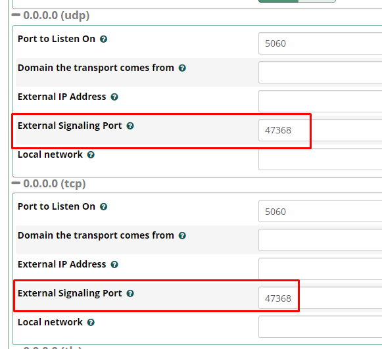
Task: Click the toggle button above the udp section
Action: (x=297, y=1)
